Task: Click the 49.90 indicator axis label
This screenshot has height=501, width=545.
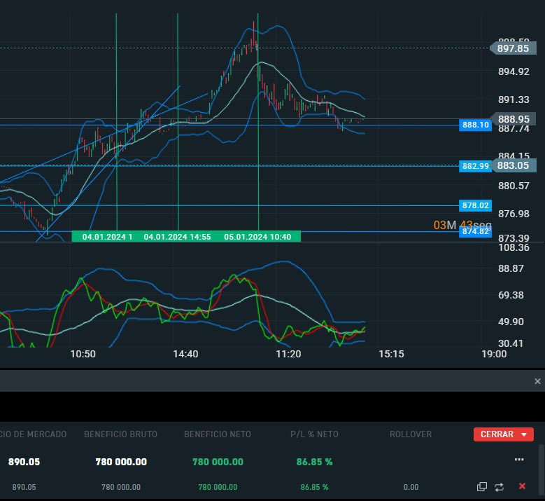Action: pyautogui.click(x=511, y=322)
